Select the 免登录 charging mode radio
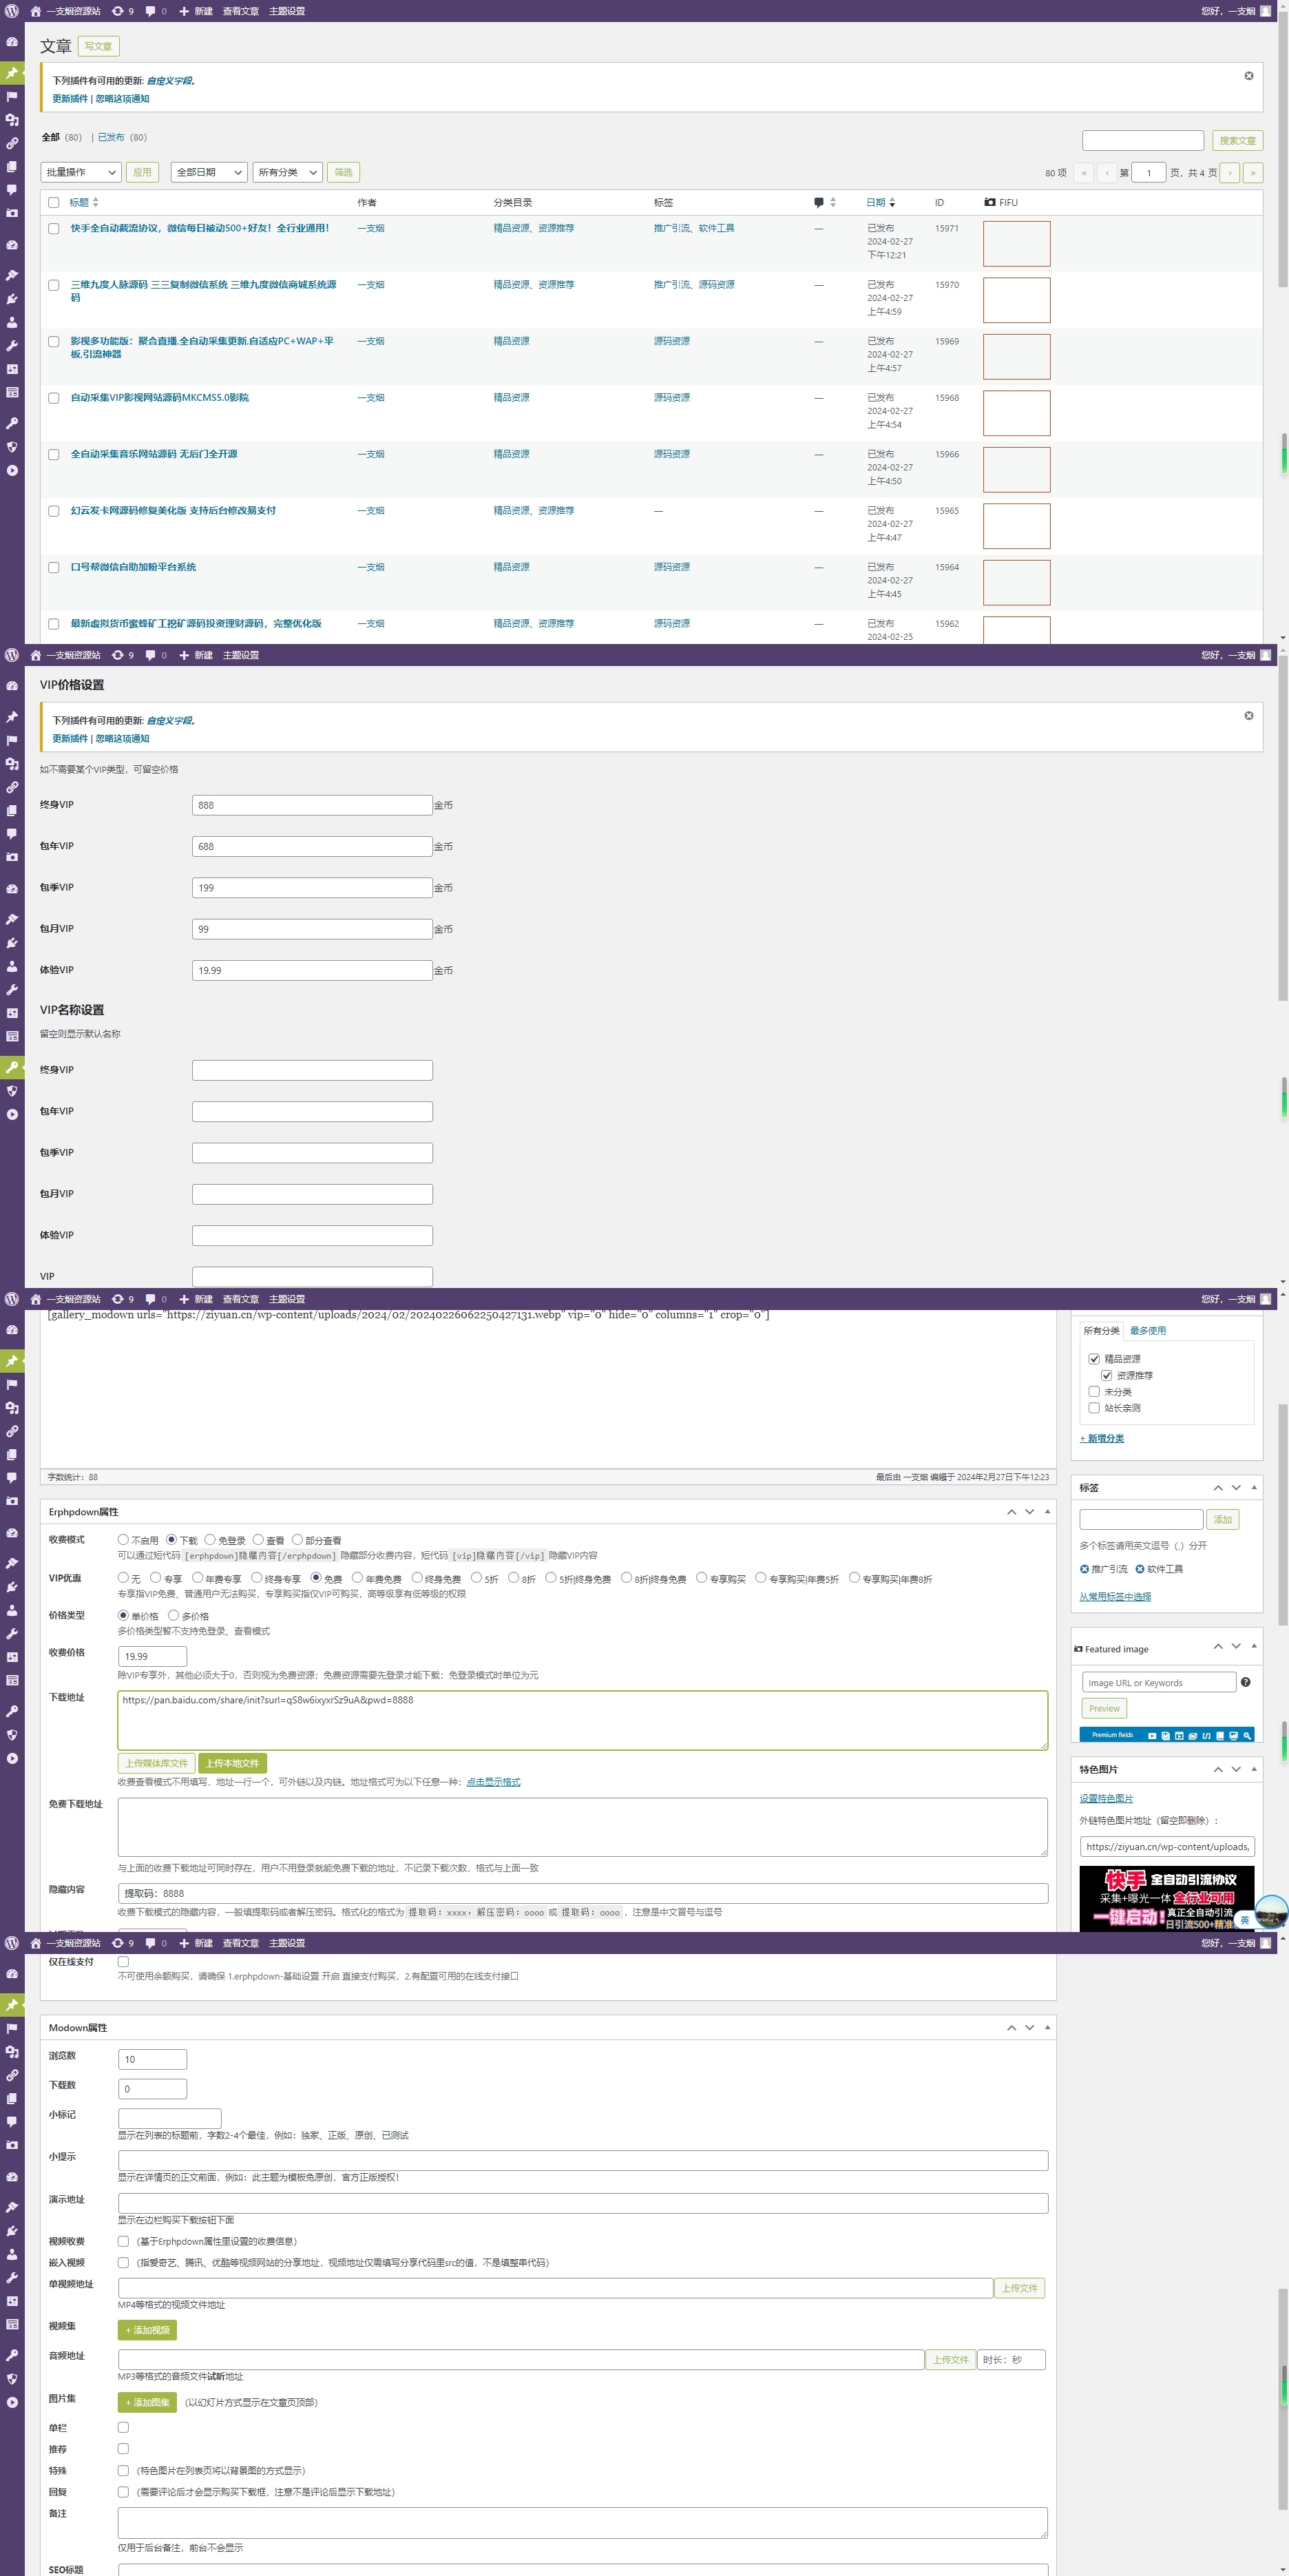 pyautogui.click(x=210, y=1540)
